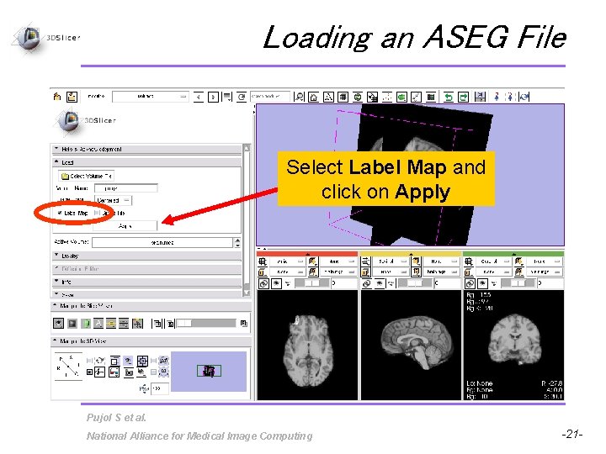Expand the Display section
The width and height of the screenshot is (606, 454).
pyautogui.click(x=147, y=256)
